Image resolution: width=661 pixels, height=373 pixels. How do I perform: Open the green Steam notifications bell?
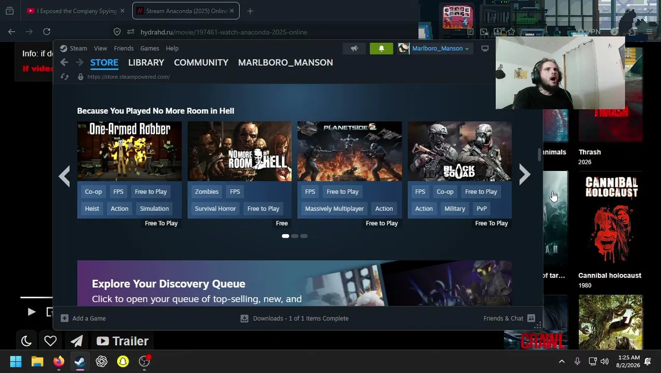coord(382,48)
